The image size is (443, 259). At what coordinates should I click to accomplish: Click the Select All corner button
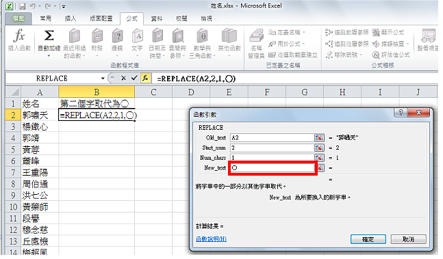pos(13,92)
